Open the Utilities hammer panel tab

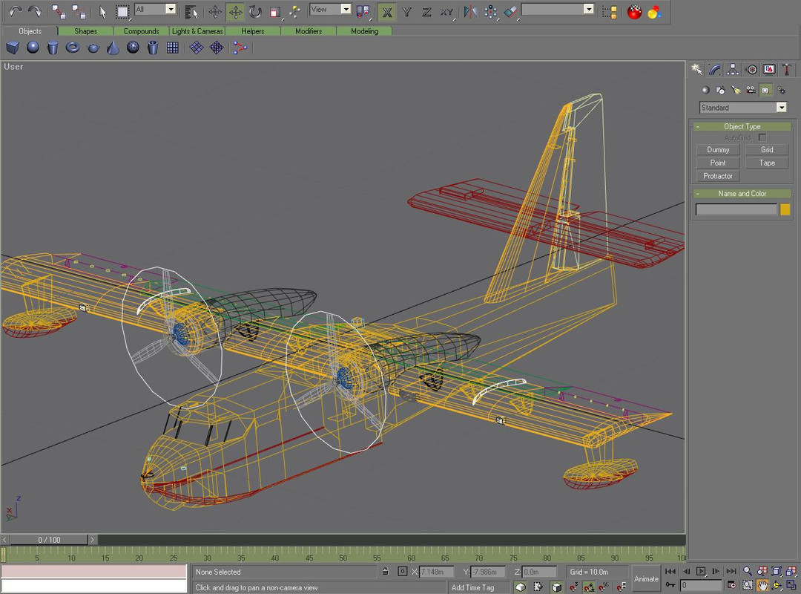pyautogui.click(x=787, y=70)
